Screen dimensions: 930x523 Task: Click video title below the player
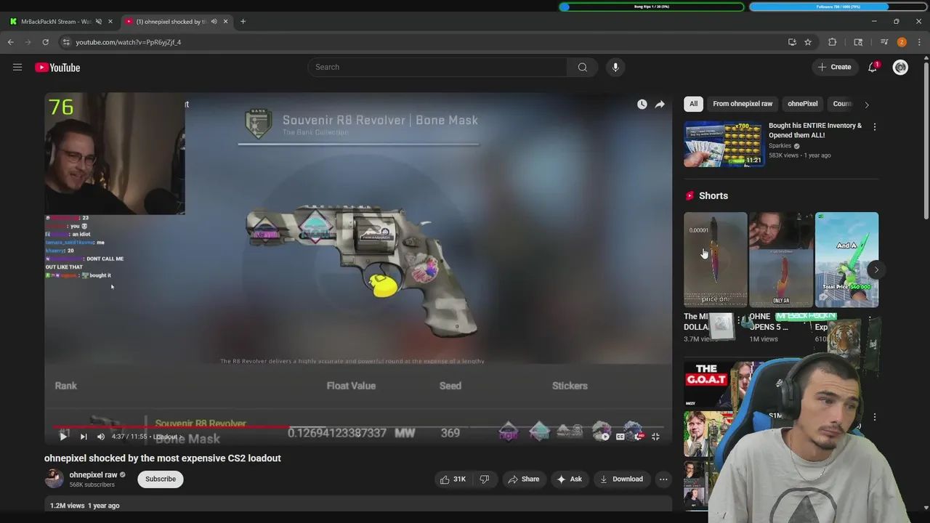[163, 458]
